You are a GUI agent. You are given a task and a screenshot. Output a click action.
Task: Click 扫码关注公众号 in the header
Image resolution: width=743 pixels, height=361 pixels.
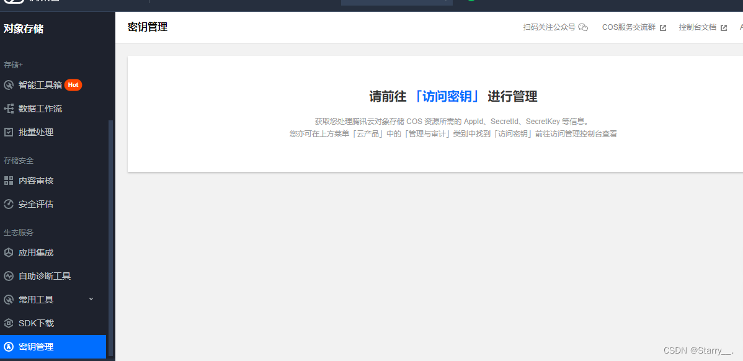[549, 27]
